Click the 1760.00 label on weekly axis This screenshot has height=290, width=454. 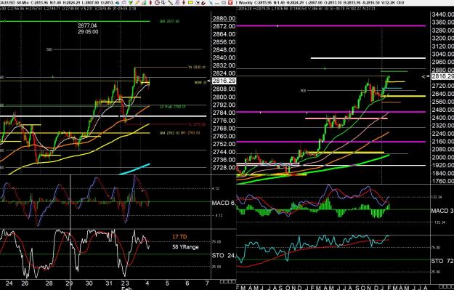[x=442, y=181]
